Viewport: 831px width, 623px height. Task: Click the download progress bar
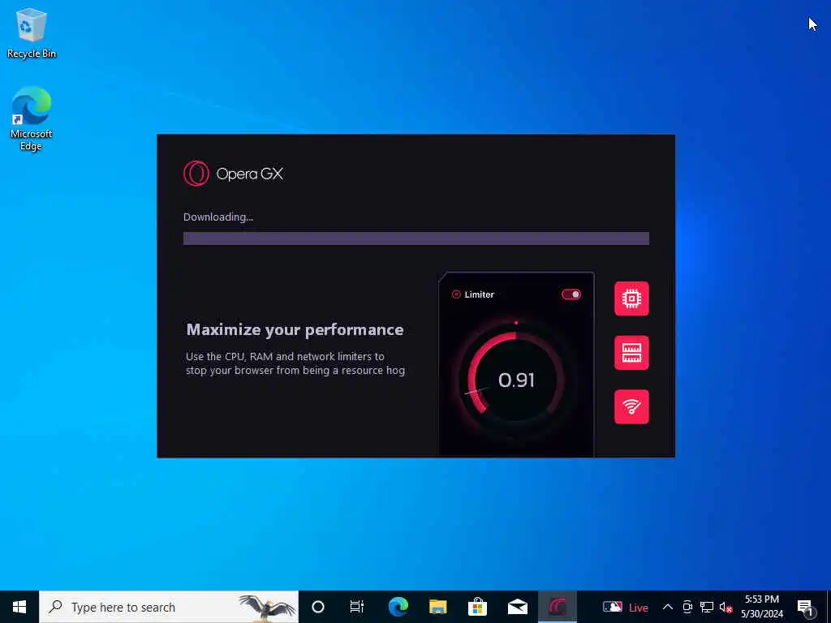click(x=416, y=238)
